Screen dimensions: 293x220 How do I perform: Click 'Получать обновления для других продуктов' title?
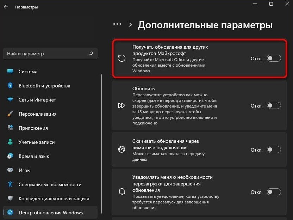point(170,50)
